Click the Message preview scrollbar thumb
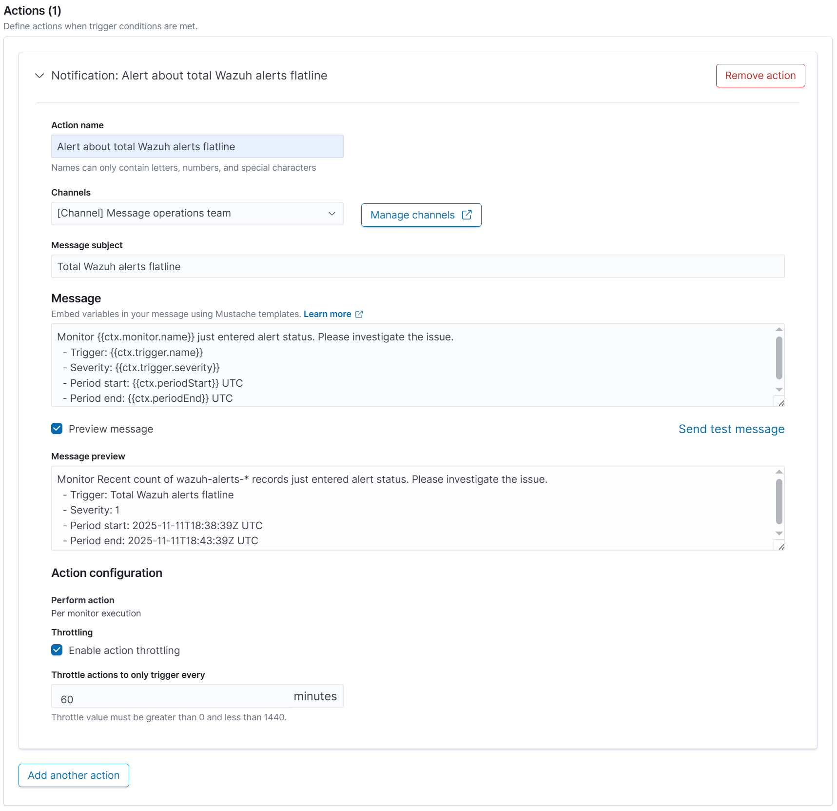 [779, 501]
